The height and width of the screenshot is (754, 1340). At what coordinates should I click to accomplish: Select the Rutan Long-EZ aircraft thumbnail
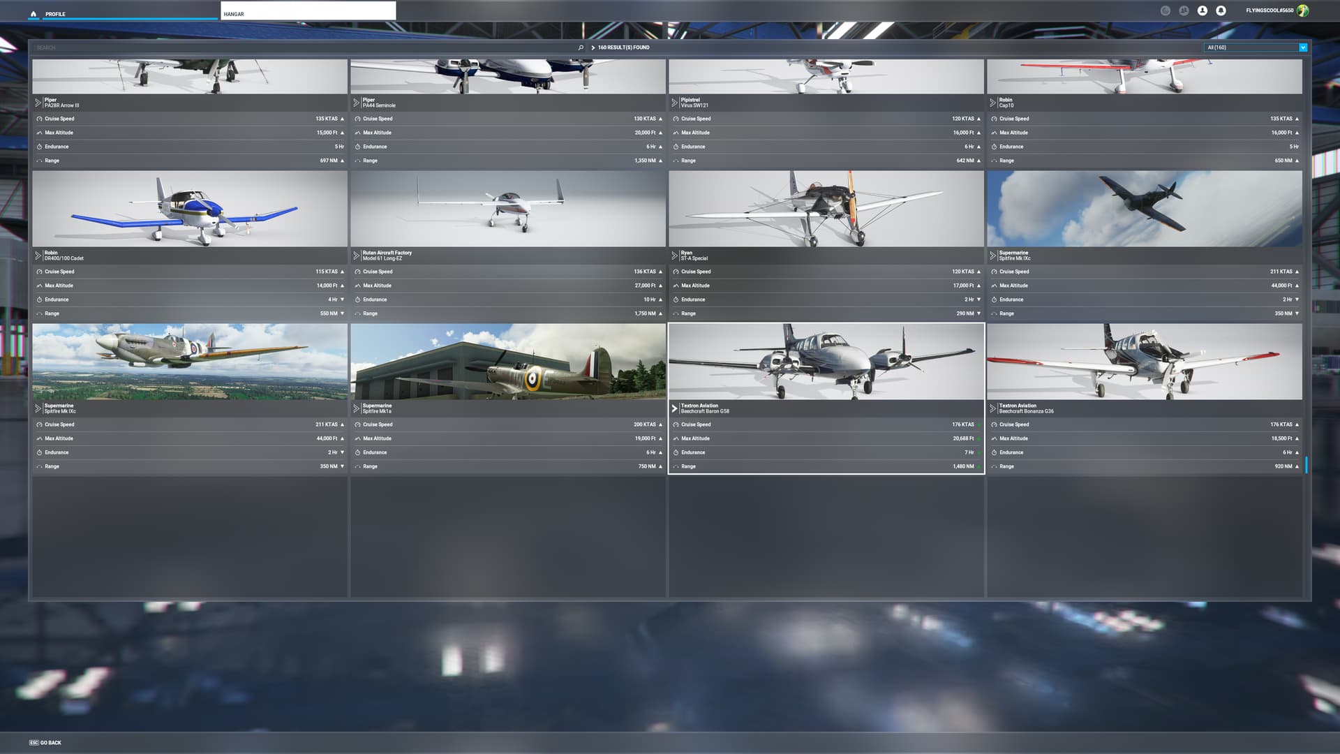[508, 209]
